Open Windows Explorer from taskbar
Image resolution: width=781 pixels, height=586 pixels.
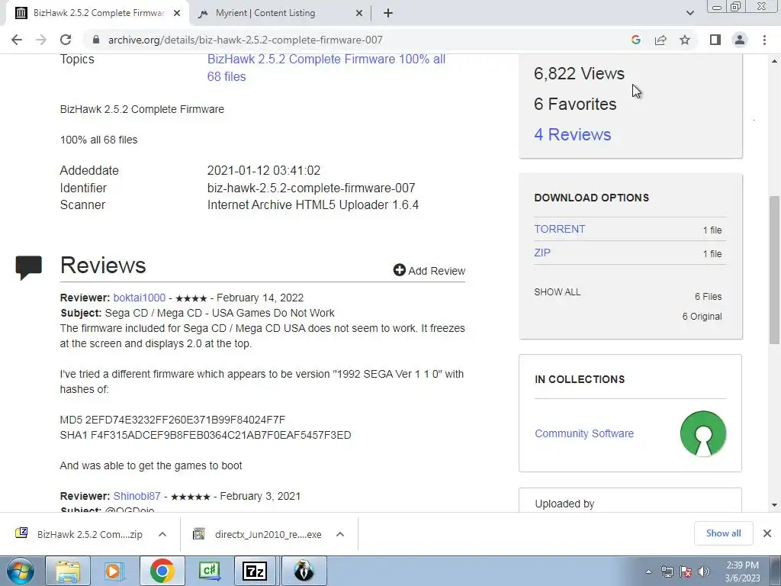68,571
